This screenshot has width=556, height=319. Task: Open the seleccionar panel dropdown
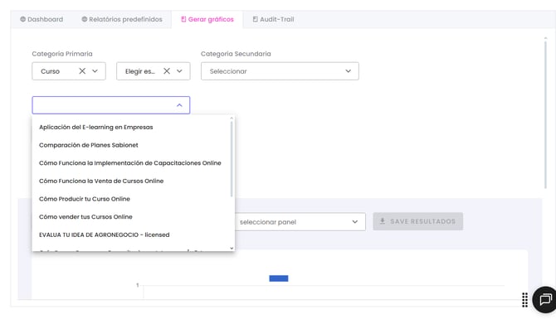click(300, 222)
